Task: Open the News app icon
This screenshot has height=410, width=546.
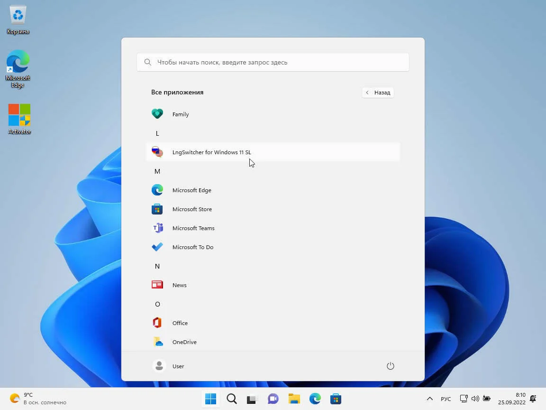Action: pyautogui.click(x=157, y=285)
